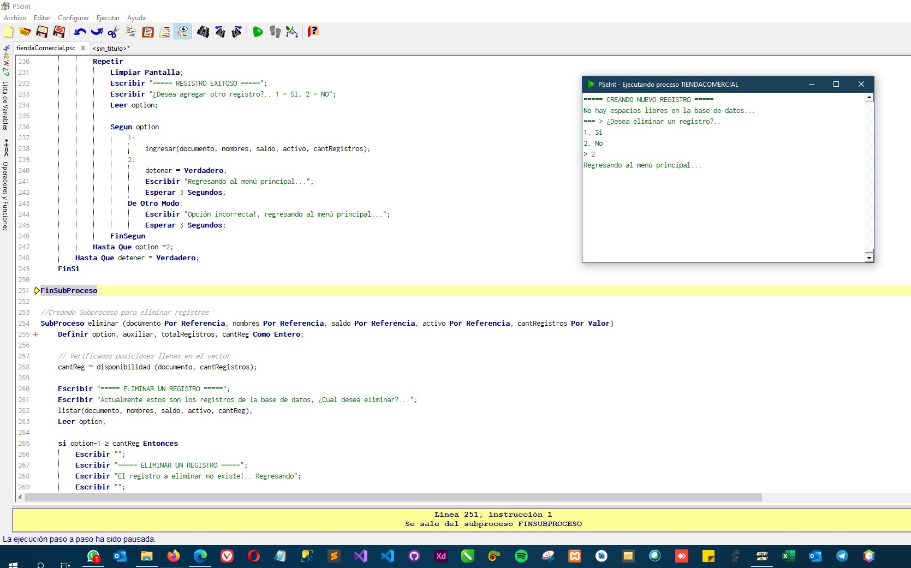Find next match binoculars icon

tap(237, 32)
